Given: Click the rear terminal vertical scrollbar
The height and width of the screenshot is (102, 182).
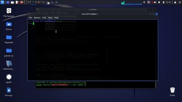Looking at the screenshot, I should (156, 84).
